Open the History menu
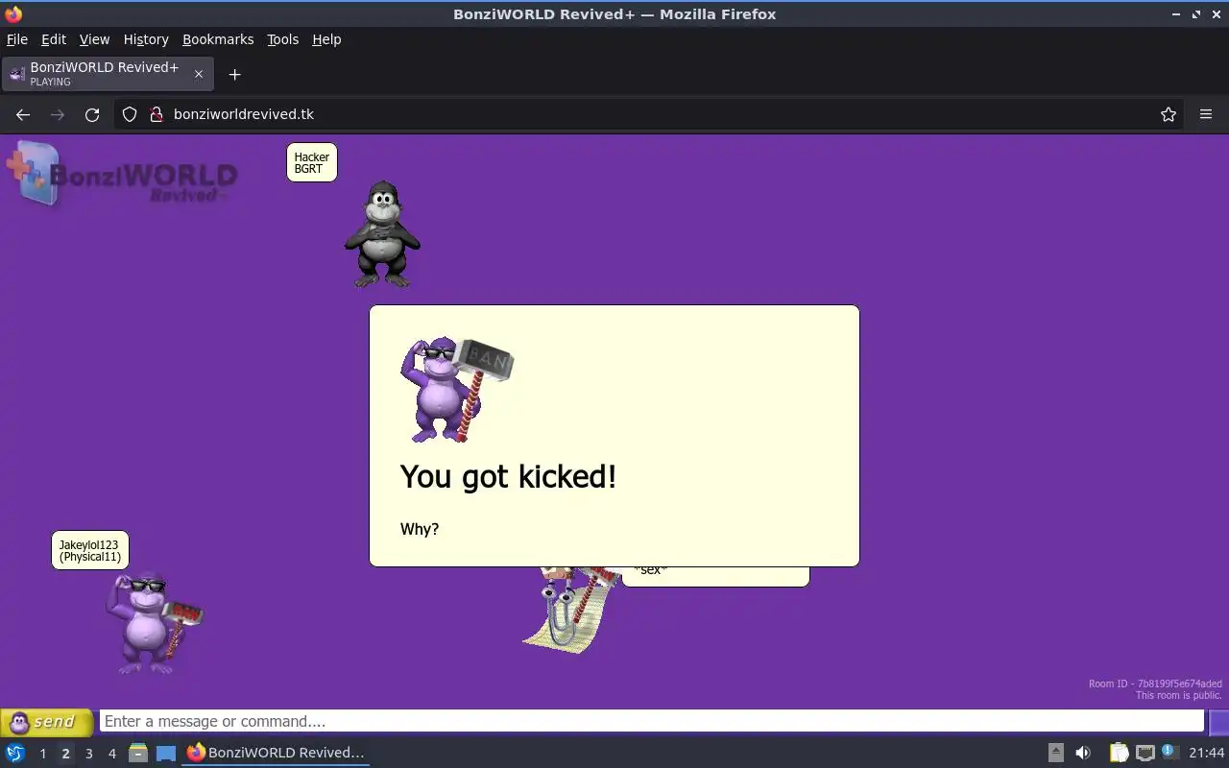The width and height of the screenshot is (1229, 768). pyautogui.click(x=146, y=39)
